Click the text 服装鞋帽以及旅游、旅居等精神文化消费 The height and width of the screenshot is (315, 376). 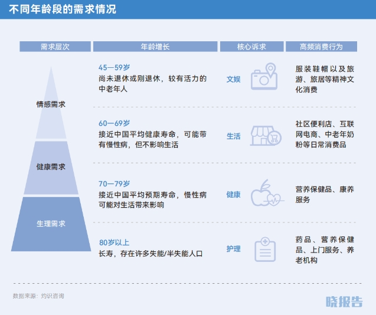pos(325,79)
